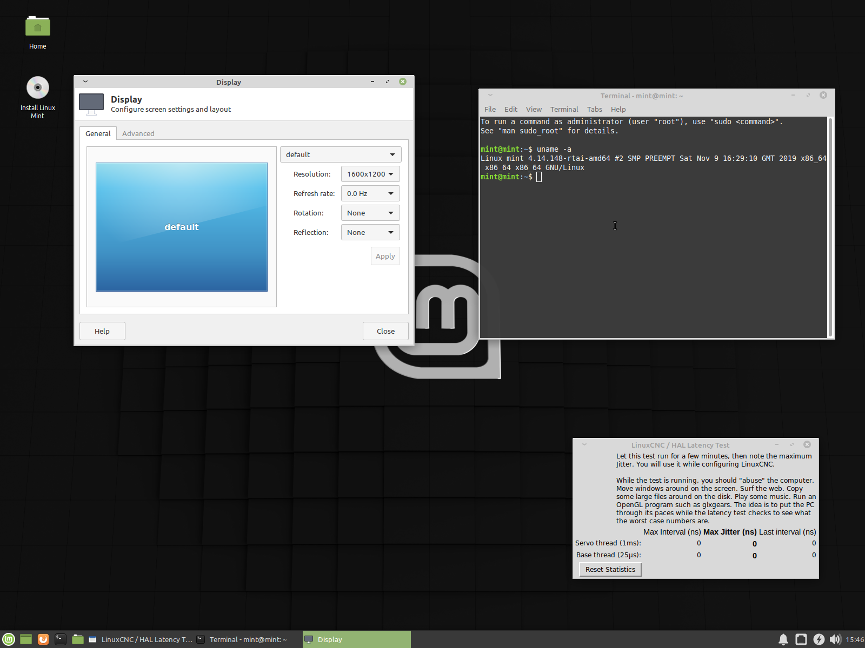
Task: Click the Help button in Display
Action: tap(102, 331)
